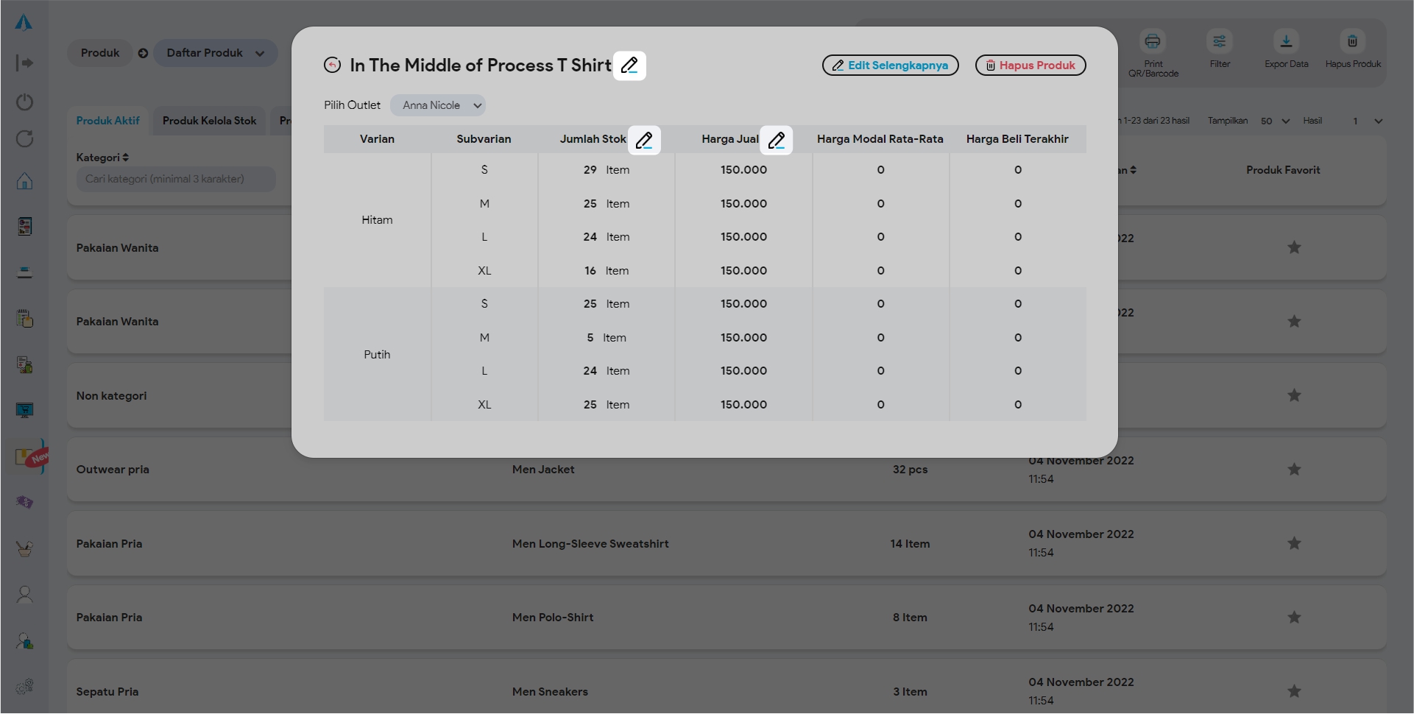1414x714 pixels.
Task: Open the Filter icon in toolbar
Action: click(1220, 42)
